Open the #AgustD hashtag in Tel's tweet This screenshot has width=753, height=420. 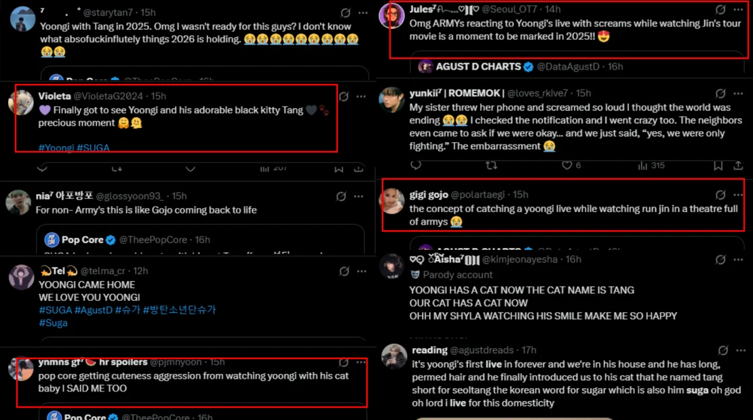point(92,310)
